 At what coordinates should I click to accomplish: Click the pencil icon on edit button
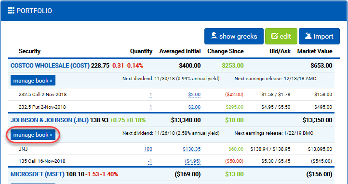click(275, 36)
